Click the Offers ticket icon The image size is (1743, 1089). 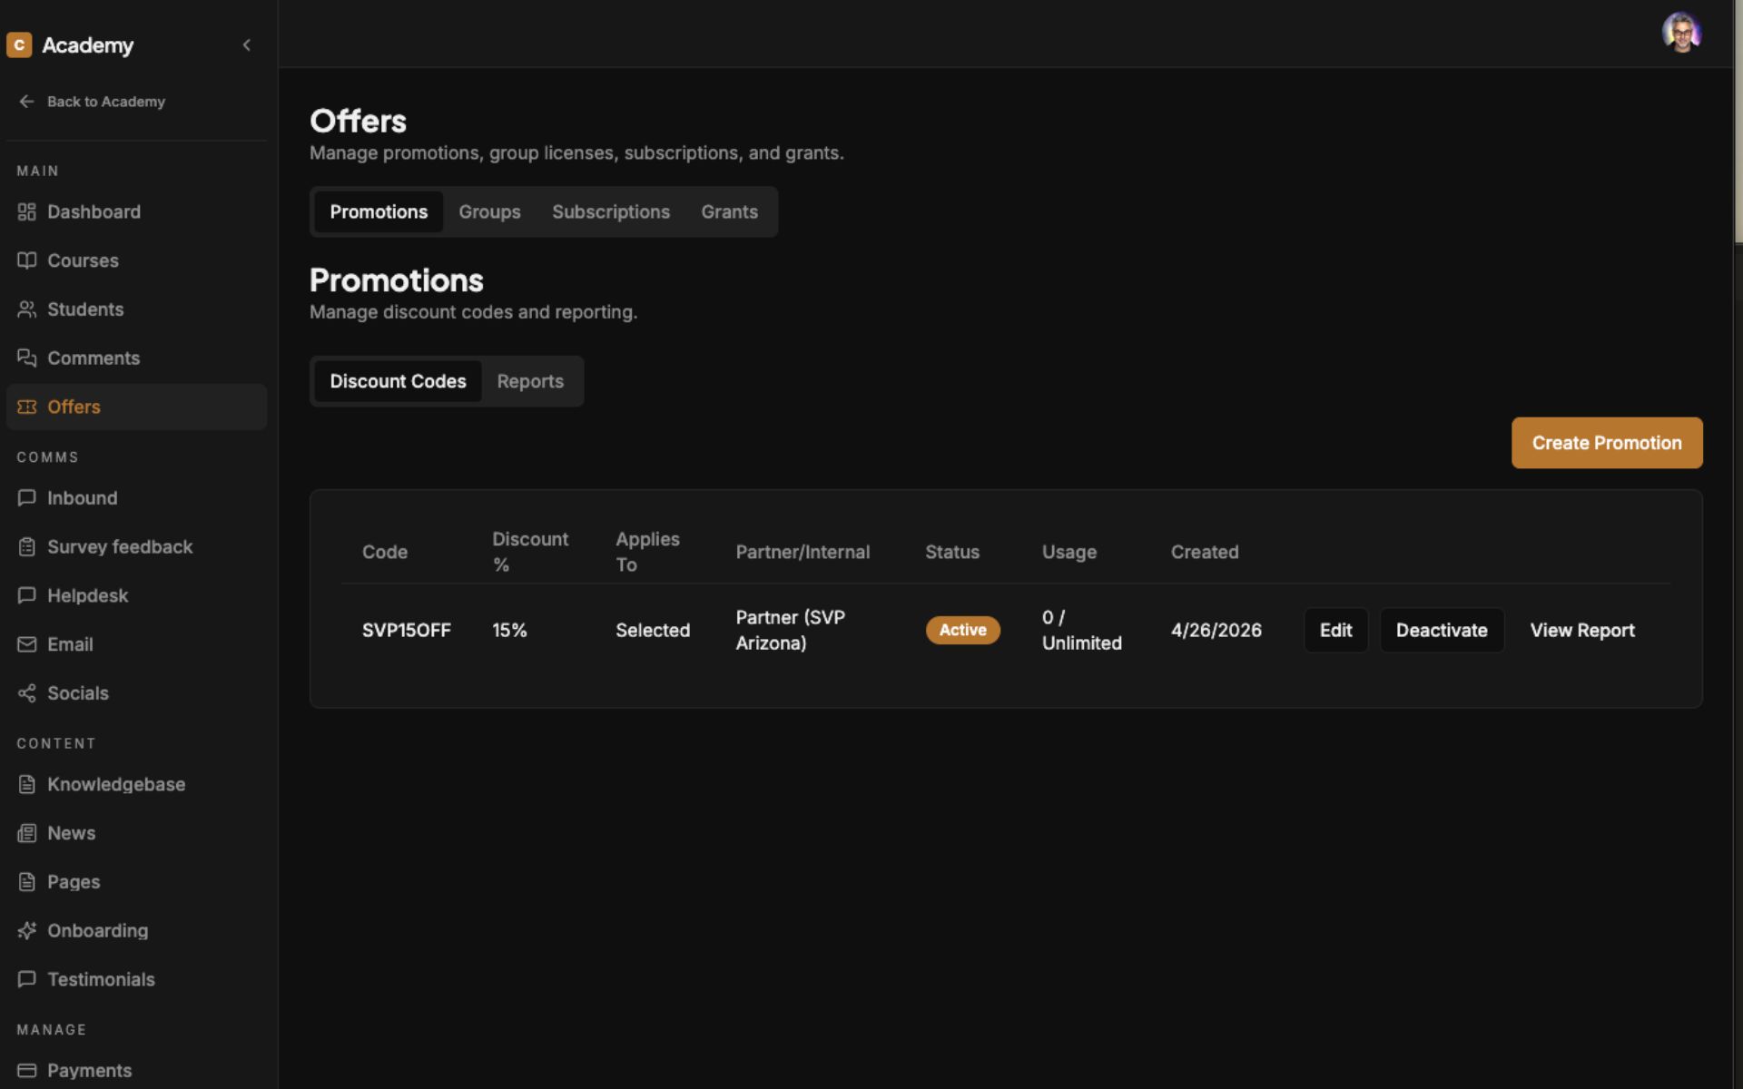point(26,407)
